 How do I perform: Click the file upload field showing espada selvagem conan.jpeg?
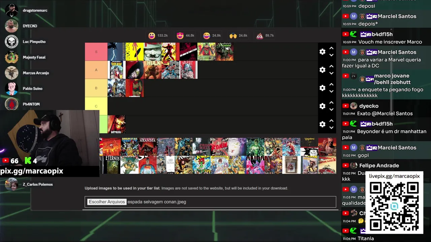point(210,202)
